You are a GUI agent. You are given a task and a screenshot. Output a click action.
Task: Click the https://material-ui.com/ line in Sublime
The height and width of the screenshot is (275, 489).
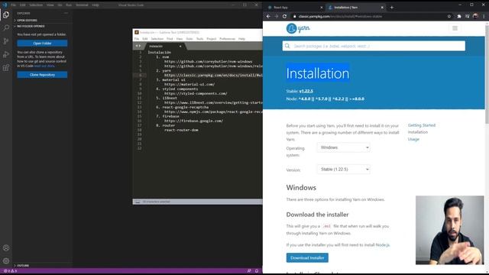[189, 84]
